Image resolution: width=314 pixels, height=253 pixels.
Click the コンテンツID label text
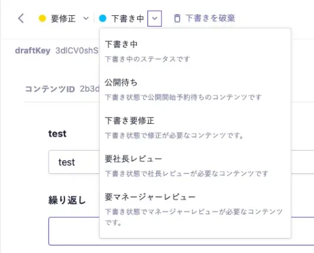click(x=50, y=89)
